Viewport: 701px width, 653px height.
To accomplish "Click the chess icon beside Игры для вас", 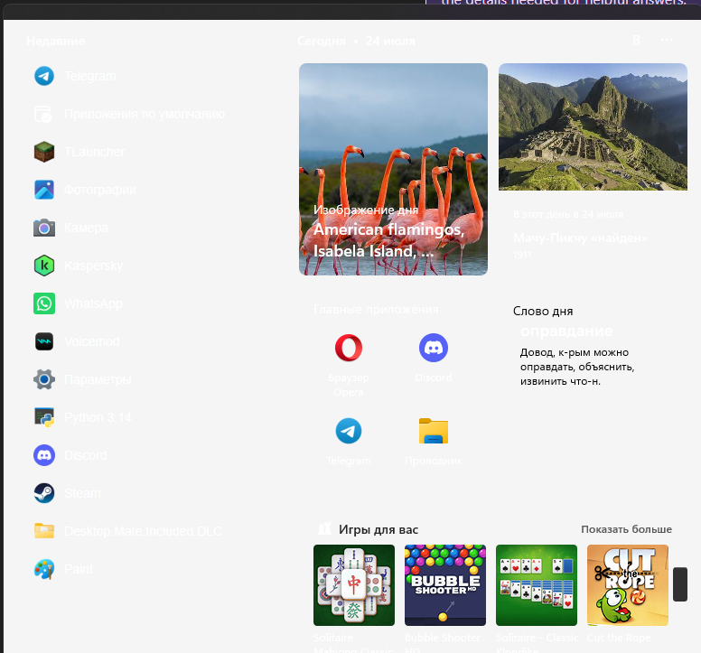I will click(324, 528).
